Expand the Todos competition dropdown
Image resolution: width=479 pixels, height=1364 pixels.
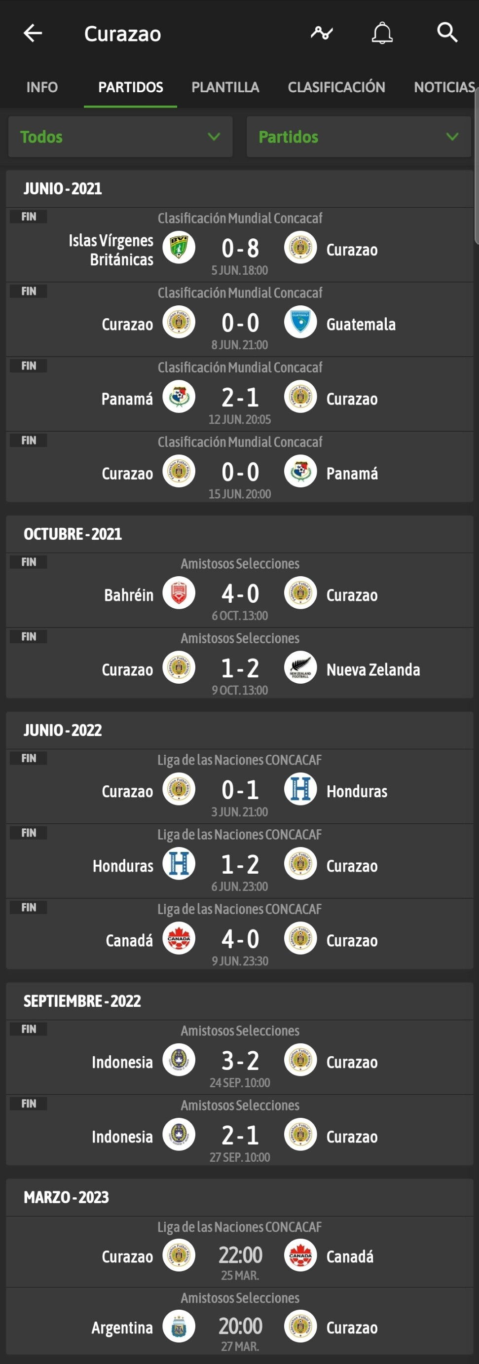pyautogui.click(x=120, y=137)
